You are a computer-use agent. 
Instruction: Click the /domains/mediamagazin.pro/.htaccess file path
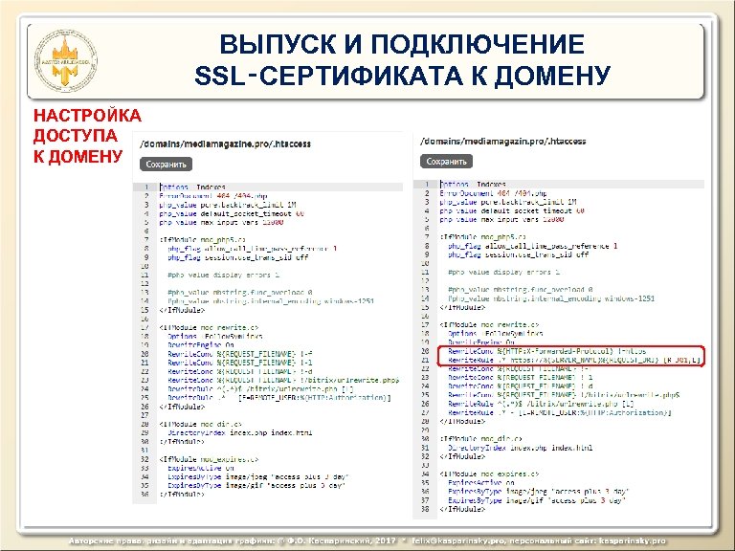pos(503,141)
